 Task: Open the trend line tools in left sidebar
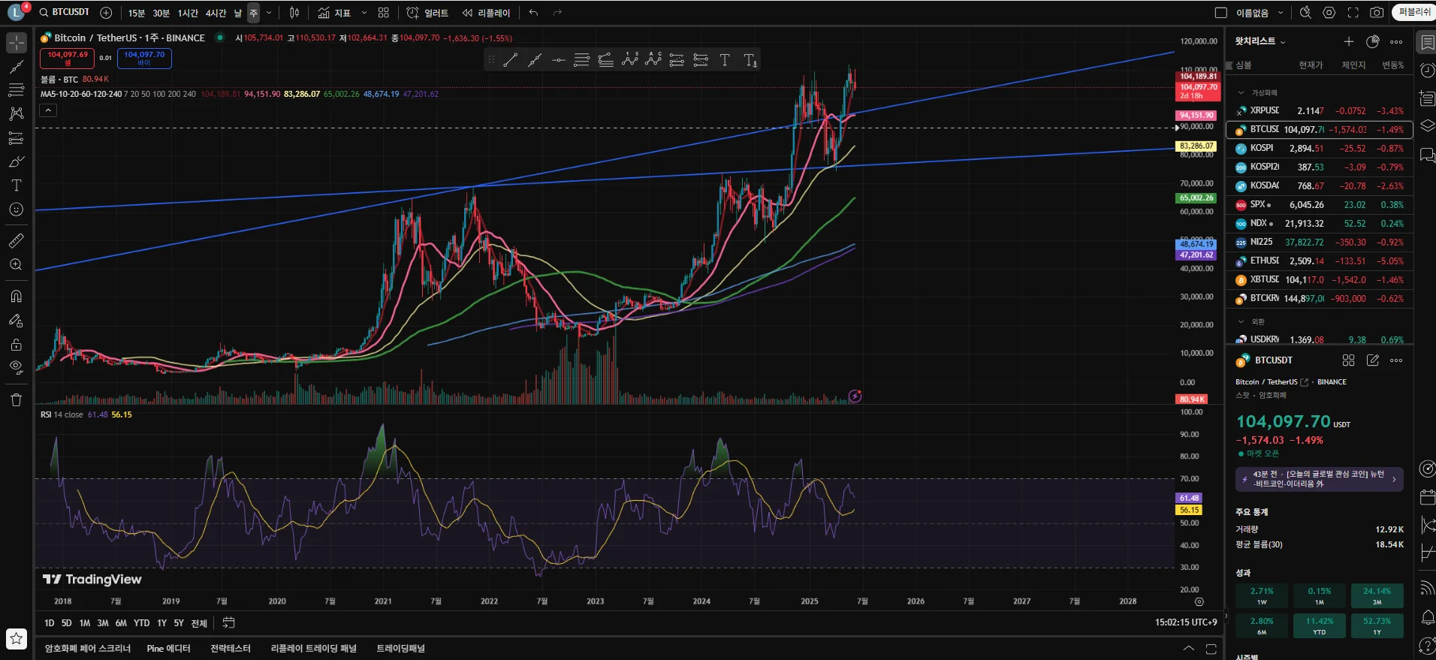pyautogui.click(x=16, y=67)
